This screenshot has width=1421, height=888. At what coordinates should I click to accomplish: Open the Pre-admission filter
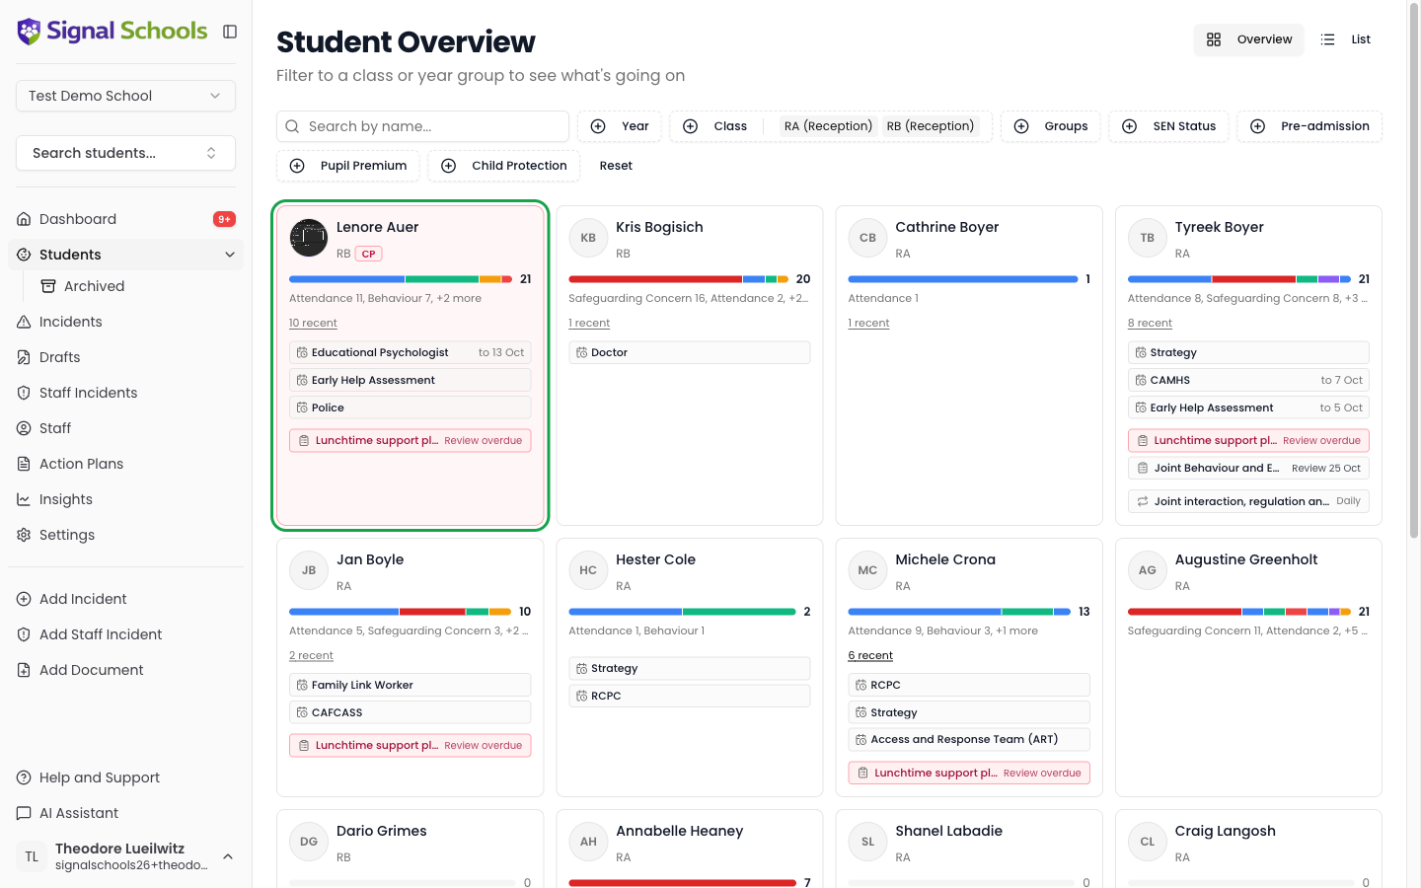tap(1309, 126)
